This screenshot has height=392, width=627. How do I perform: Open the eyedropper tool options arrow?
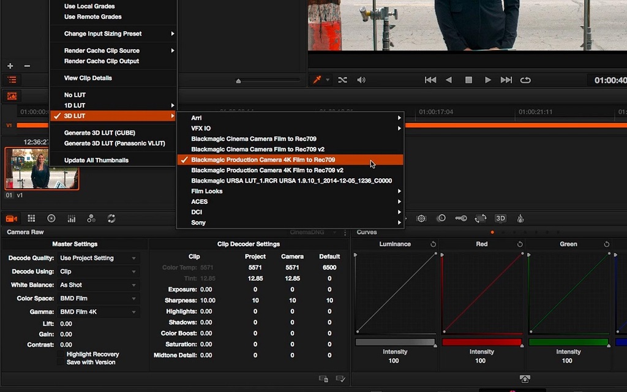328,80
